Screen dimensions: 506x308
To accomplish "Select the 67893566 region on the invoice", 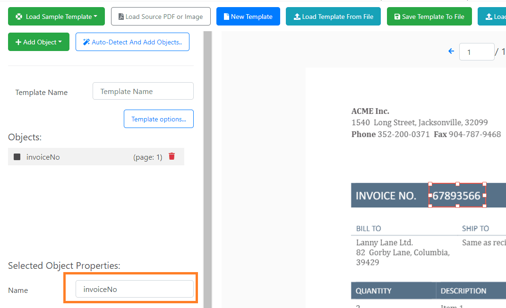I will pos(456,195).
